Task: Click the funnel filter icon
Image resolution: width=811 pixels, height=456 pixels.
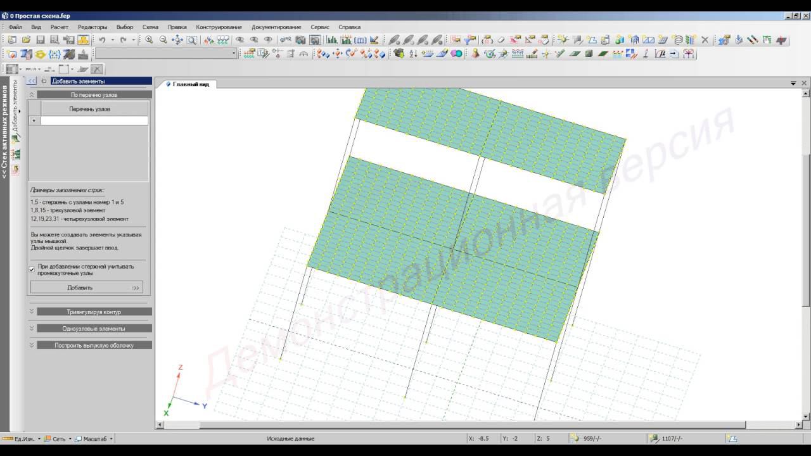Action: (x=469, y=40)
